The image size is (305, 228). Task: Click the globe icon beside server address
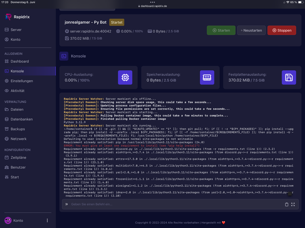click(67, 31)
